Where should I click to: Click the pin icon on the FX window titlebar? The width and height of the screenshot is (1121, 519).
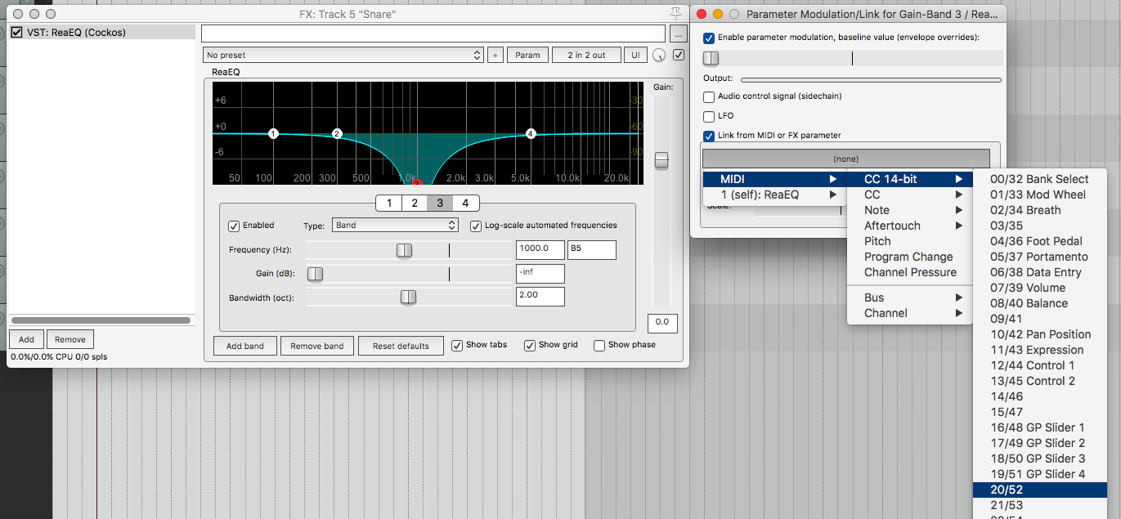(x=675, y=13)
